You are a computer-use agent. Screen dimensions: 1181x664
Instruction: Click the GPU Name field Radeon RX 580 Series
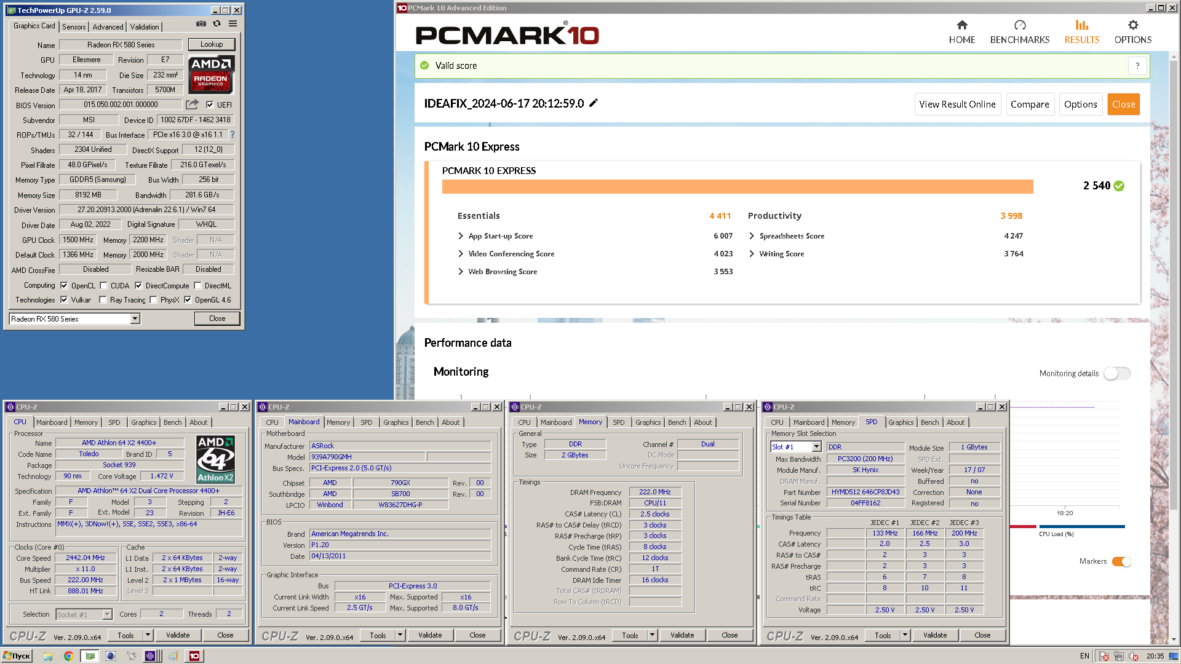click(x=121, y=45)
